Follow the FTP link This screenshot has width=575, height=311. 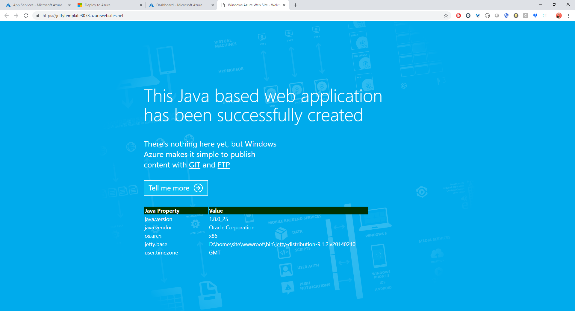point(224,165)
